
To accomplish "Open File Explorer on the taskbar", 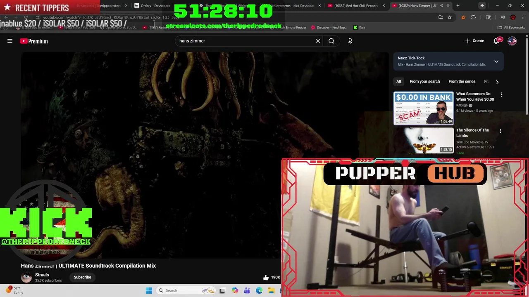I will point(271,290).
